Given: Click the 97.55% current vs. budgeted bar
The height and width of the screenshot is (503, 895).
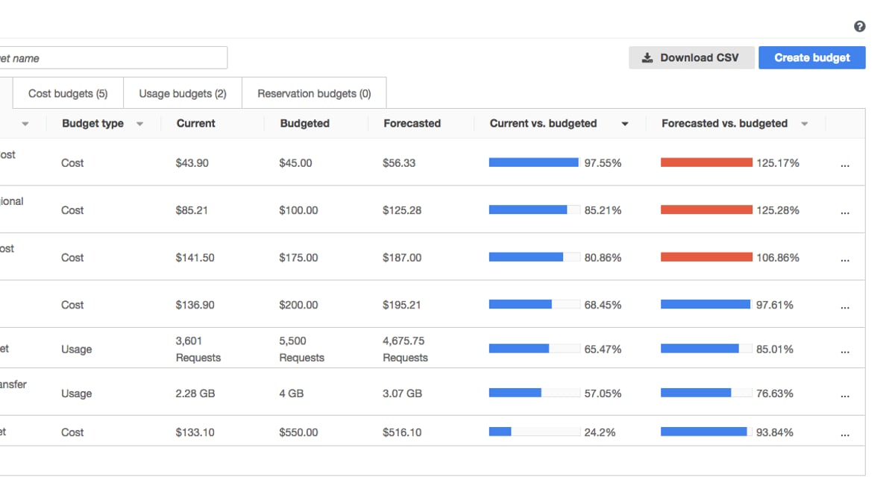Looking at the screenshot, I should tap(534, 162).
